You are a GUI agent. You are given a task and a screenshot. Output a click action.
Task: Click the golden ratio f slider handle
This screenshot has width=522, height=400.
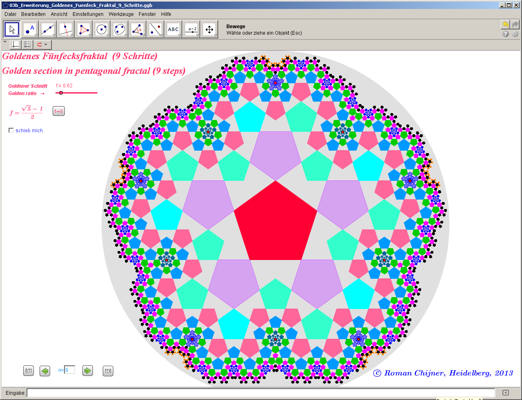61,93
